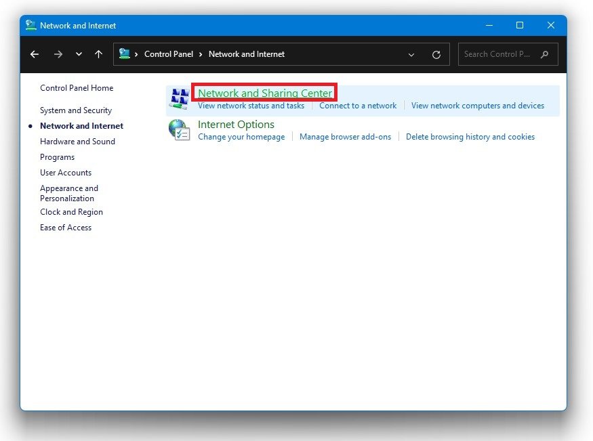Open the Network and Sharing Center link
Image resolution: width=593 pixels, height=441 pixels.
265,93
